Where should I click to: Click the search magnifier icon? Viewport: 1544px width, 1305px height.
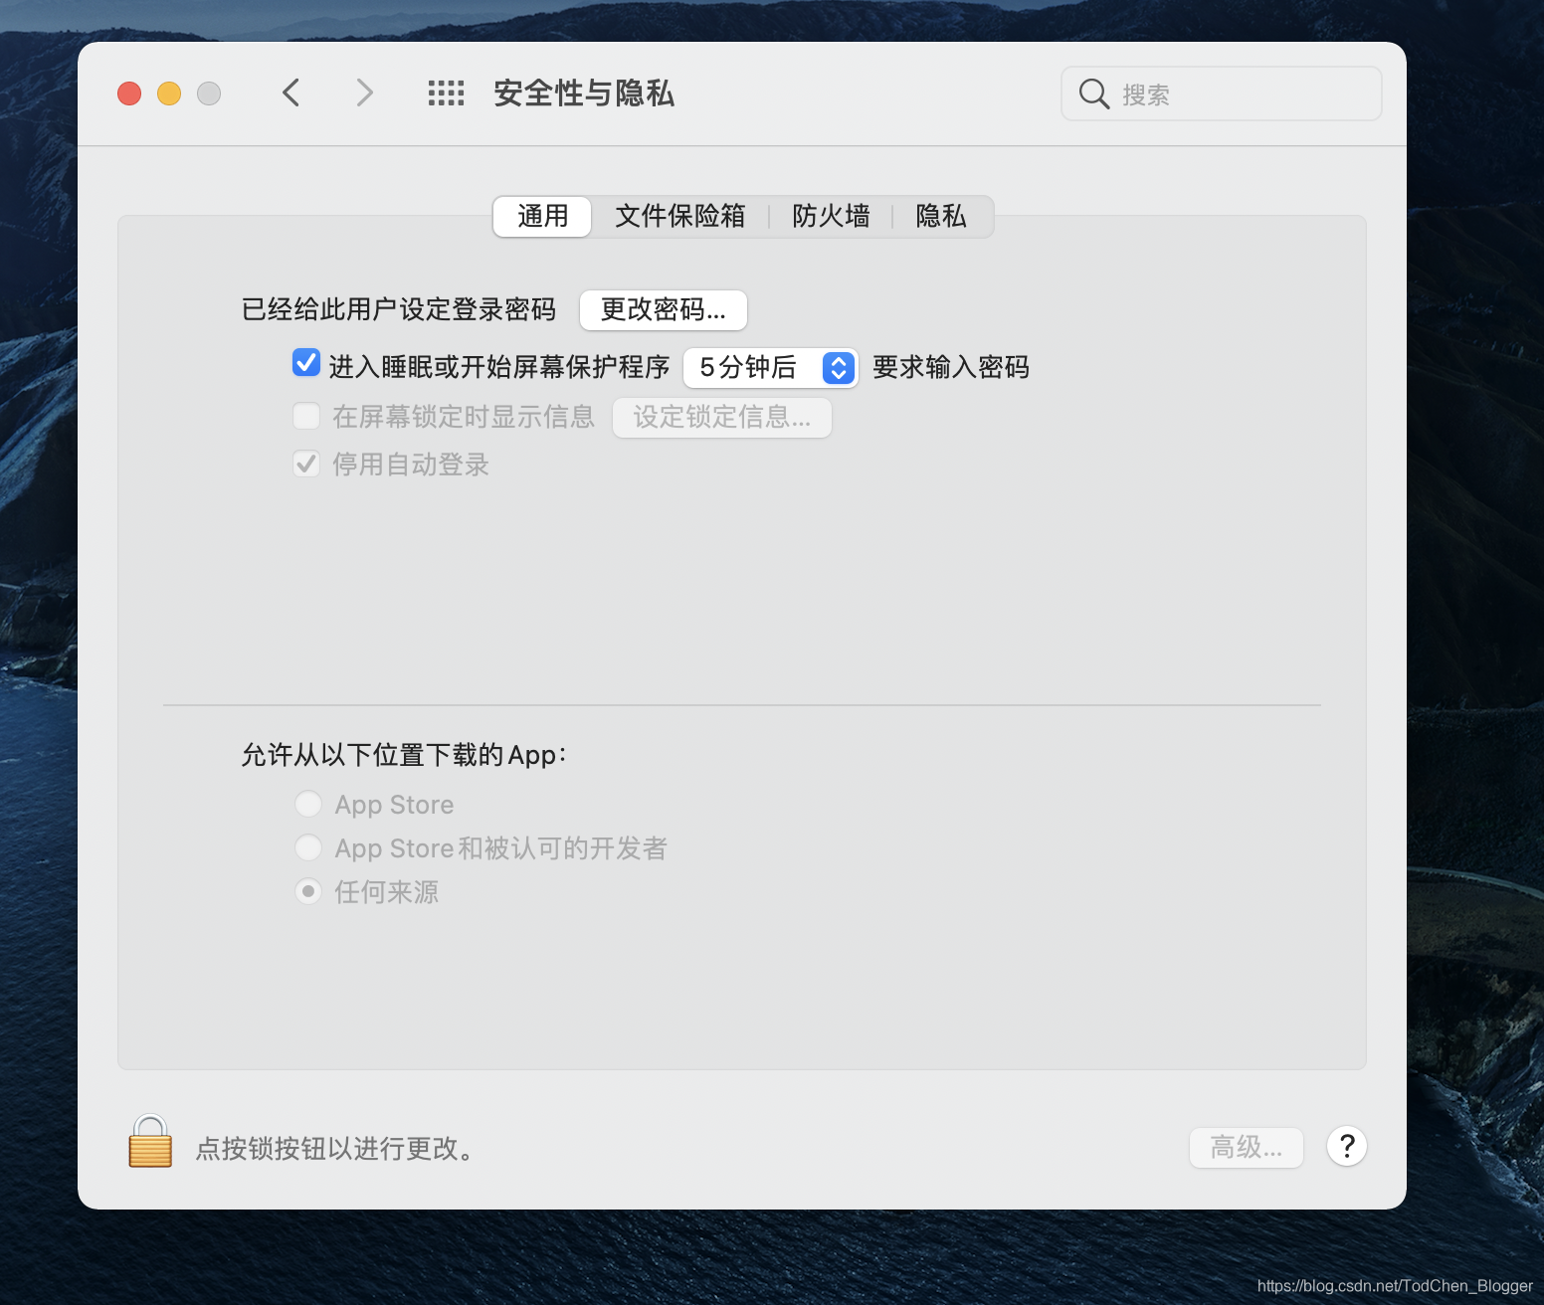(1093, 93)
